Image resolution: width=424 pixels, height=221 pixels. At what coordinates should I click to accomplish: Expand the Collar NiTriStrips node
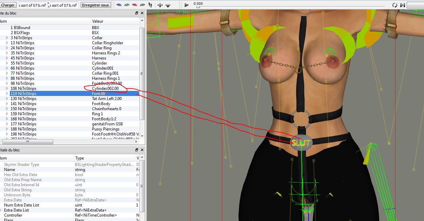click(x=7, y=38)
